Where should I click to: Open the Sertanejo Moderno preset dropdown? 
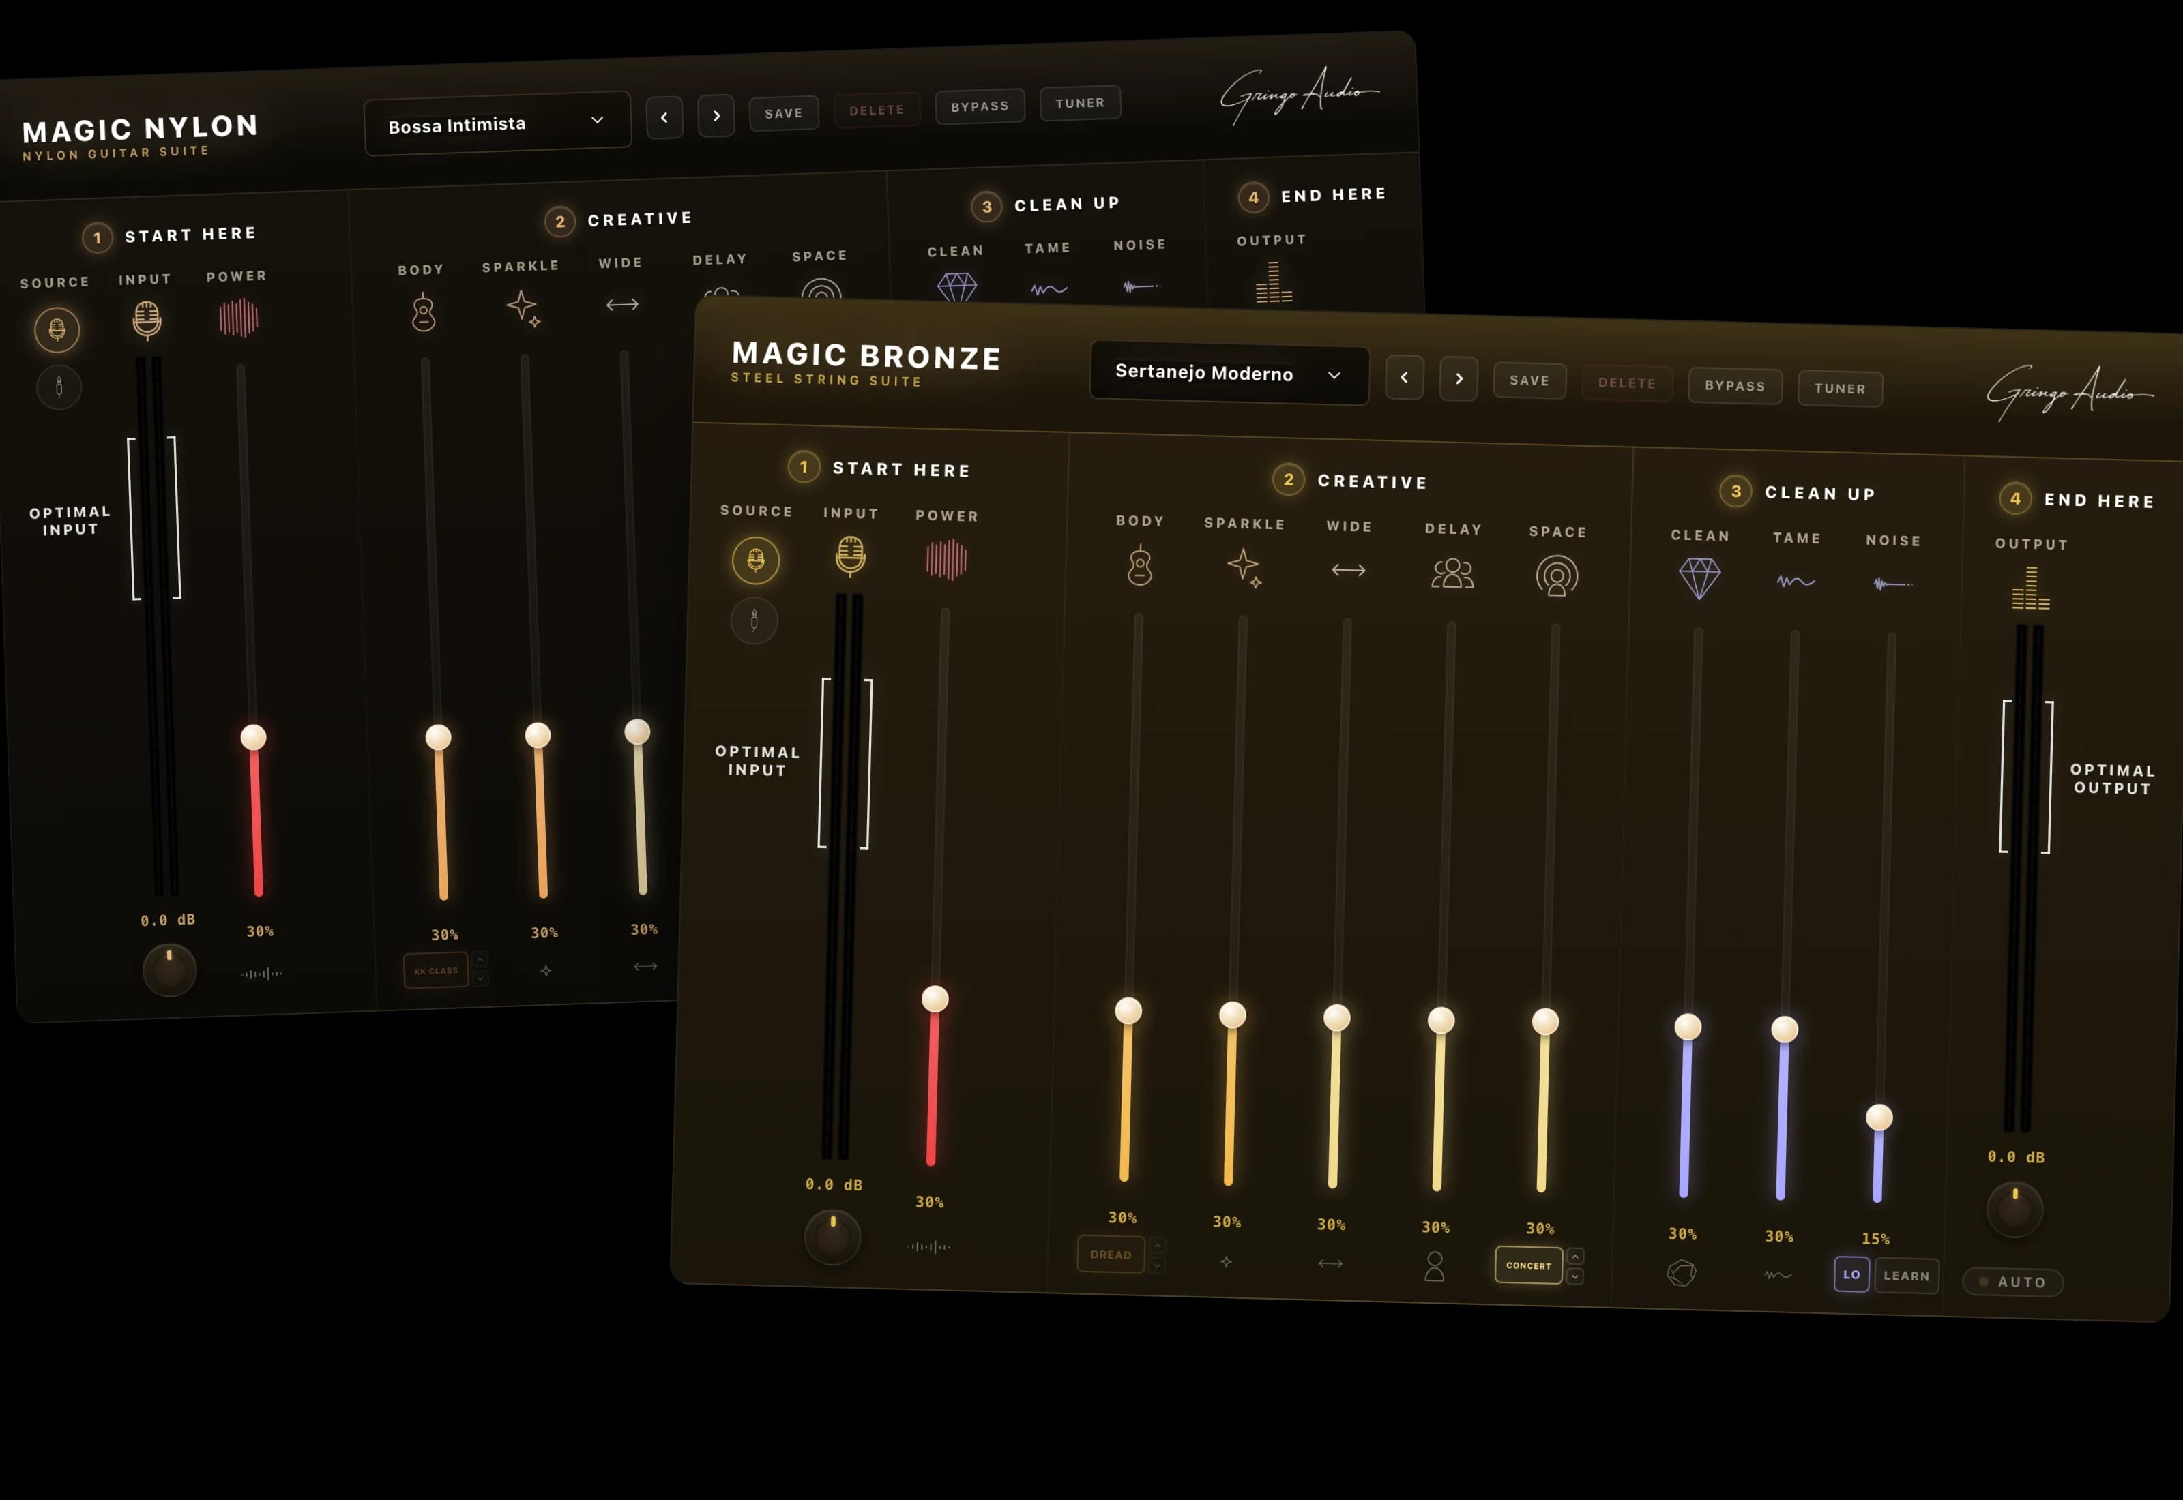[1230, 373]
